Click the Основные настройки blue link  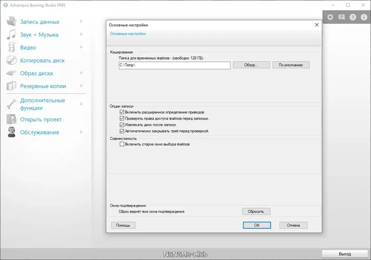pos(128,34)
